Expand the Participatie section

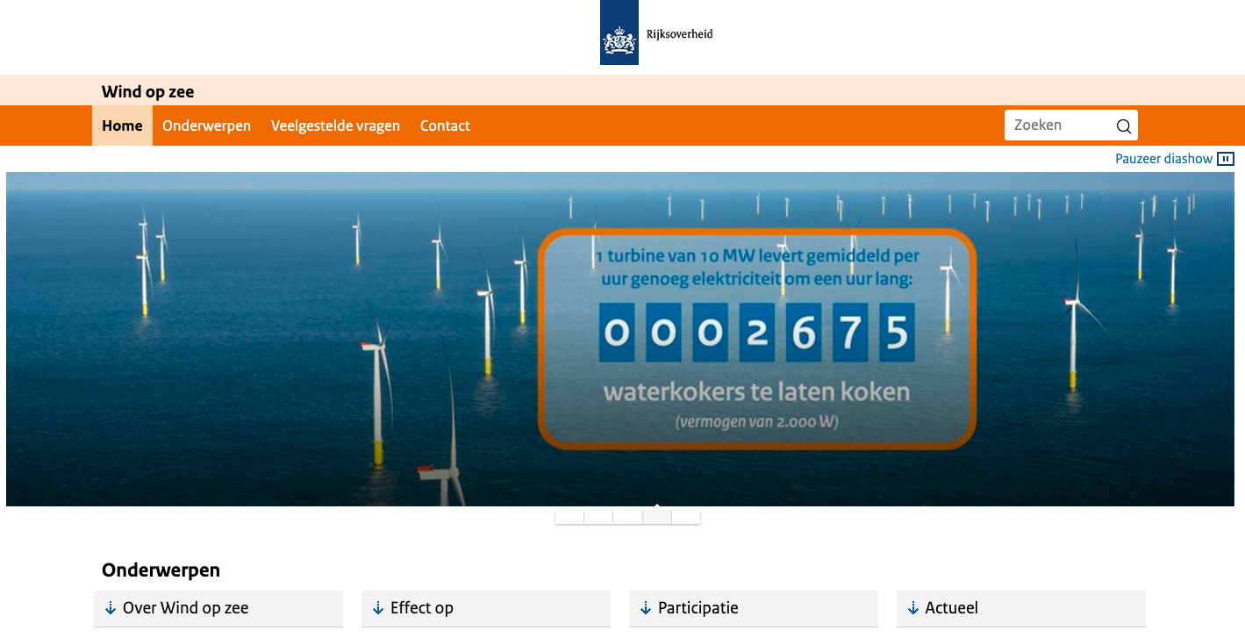pyautogui.click(x=754, y=608)
